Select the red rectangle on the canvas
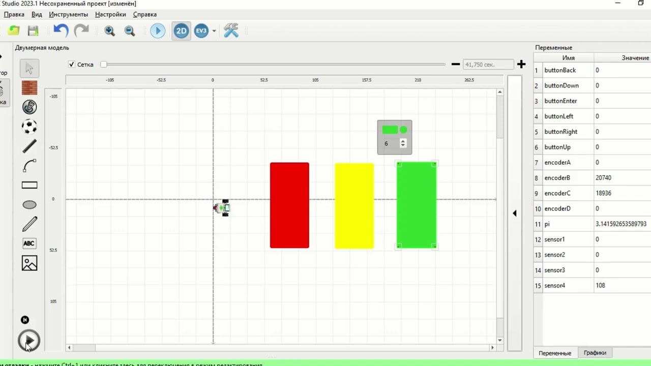651x366 pixels. 289,205
